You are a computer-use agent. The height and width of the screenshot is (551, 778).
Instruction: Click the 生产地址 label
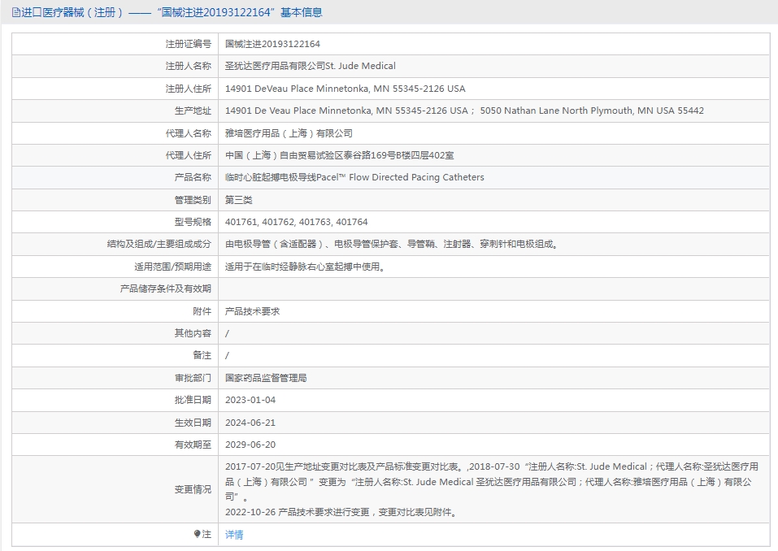click(193, 111)
